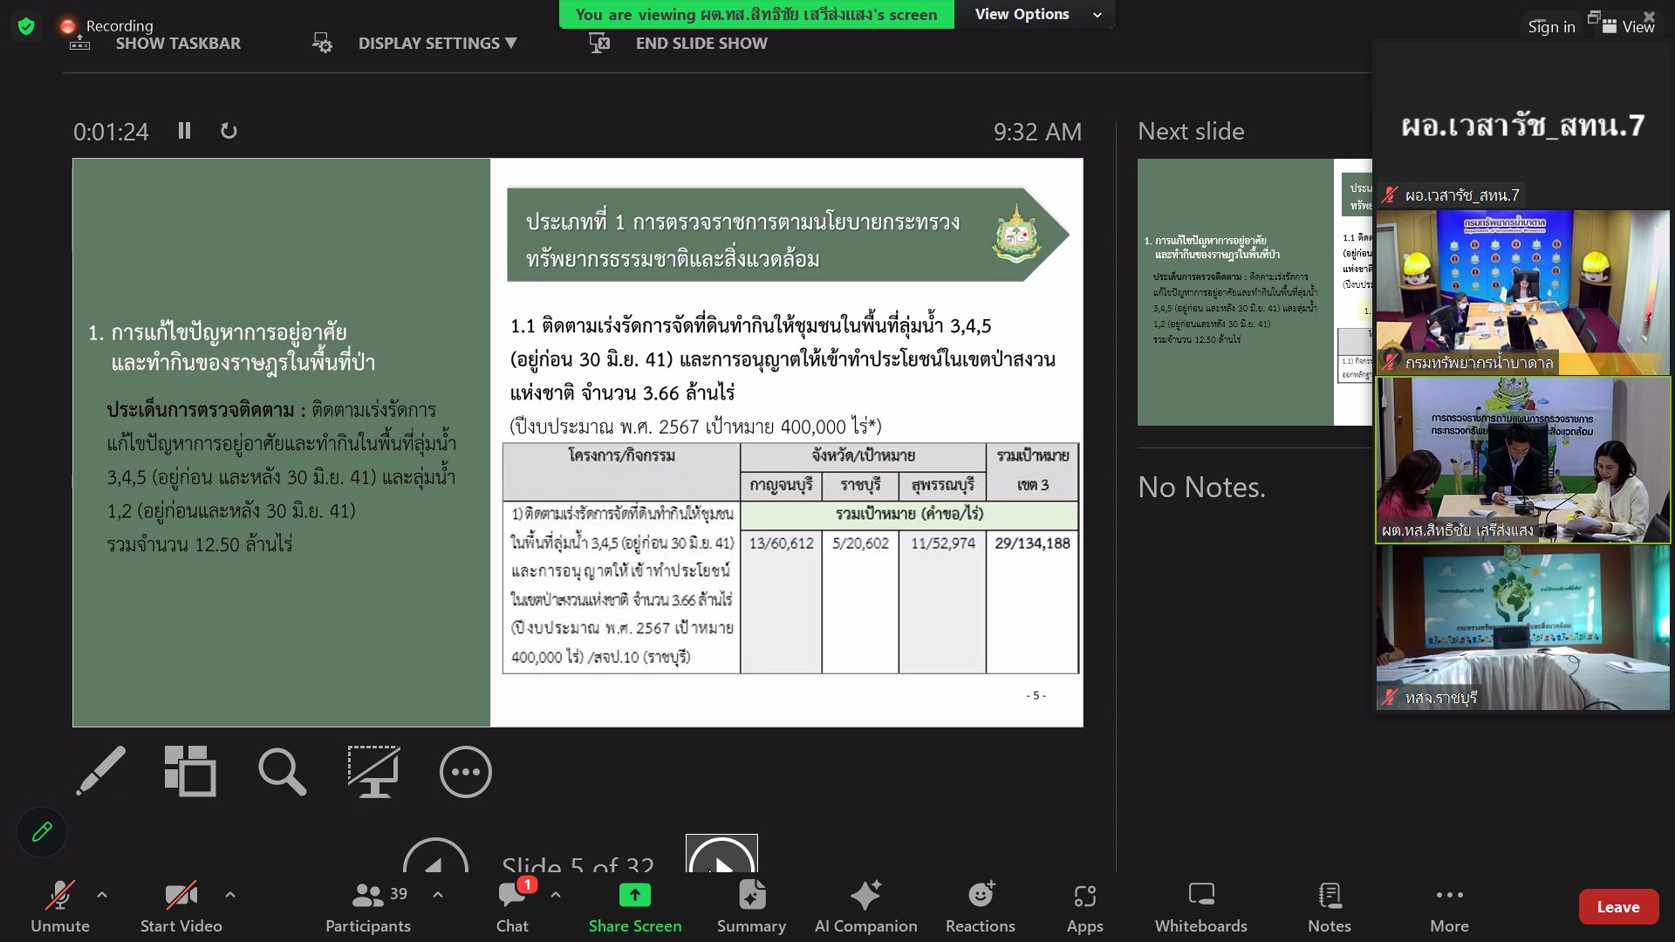Start Video camera toggle
The image size is (1675, 942).
click(x=181, y=907)
